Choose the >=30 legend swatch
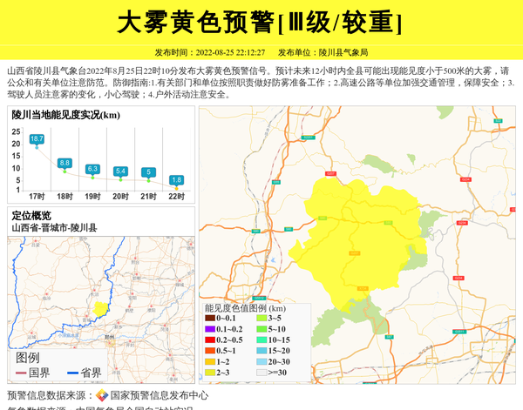 pos(261,373)
